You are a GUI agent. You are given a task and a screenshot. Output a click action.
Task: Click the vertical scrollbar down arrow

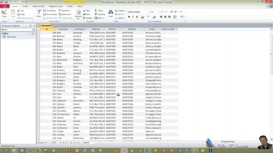[x=271, y=139]
